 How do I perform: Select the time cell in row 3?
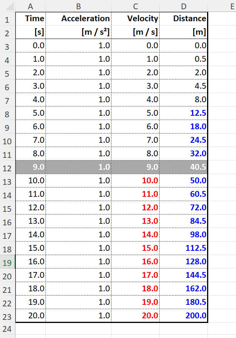point(30,46)
